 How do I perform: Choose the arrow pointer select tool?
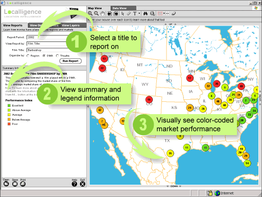(x=123, y=14)
